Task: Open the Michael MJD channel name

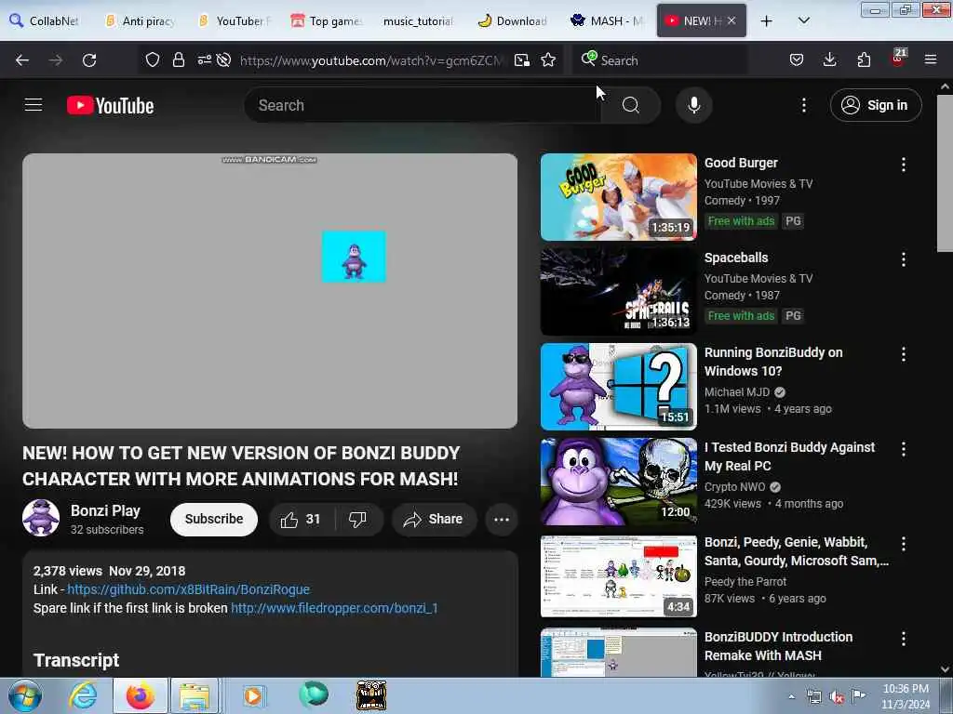Action: pyautogui.click(x=737, y=392)
